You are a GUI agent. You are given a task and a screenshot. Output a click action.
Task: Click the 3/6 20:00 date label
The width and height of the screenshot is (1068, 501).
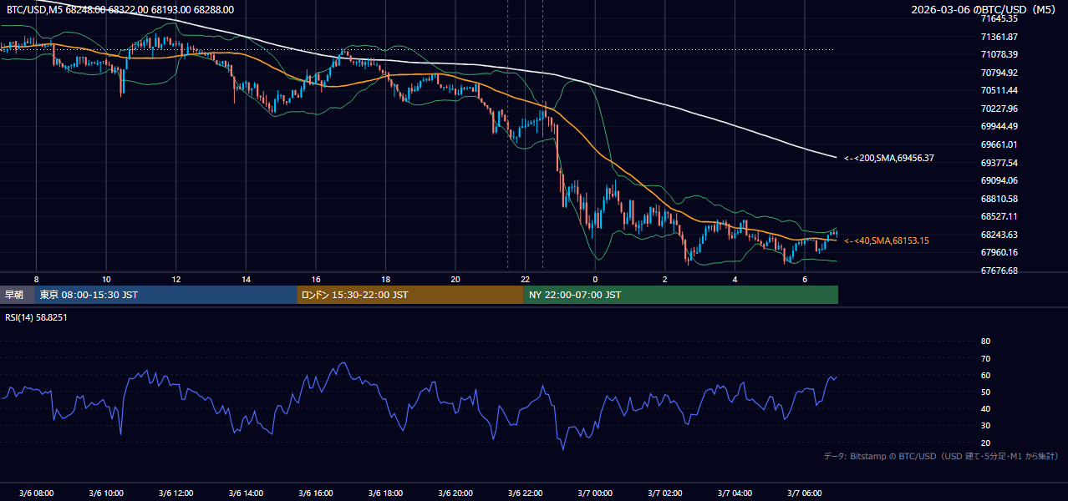455,493
